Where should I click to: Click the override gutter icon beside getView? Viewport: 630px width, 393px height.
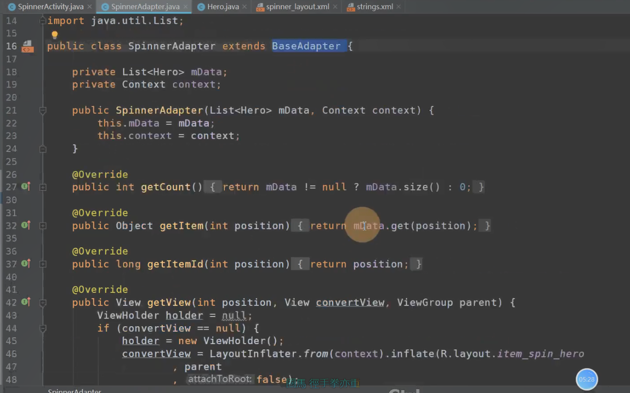point(26,302)
